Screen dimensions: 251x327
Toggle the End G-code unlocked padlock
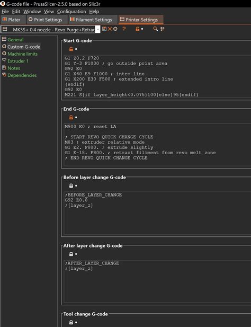[x=71, y=118]
